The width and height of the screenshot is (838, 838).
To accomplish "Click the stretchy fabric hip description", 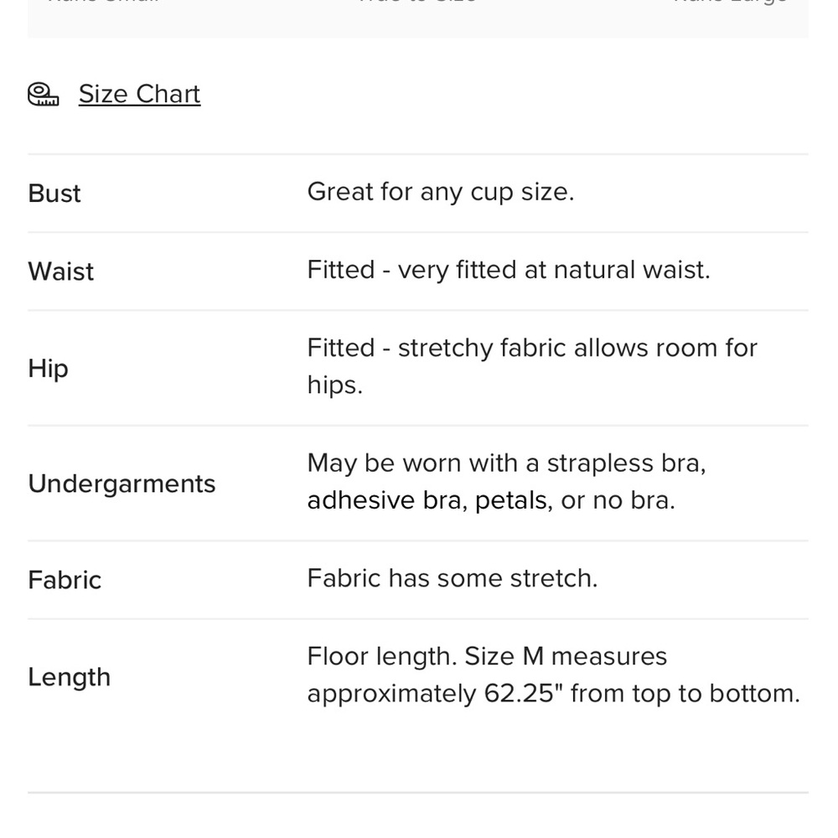I will click(x=532, y=367).
